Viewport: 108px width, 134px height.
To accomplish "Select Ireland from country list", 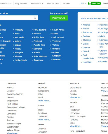I will (x=18, y=41).
